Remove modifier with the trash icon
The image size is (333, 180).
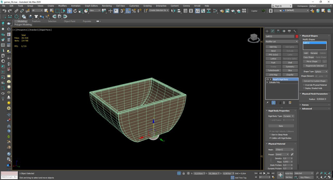pyautogui.click(x=284, y=103)
